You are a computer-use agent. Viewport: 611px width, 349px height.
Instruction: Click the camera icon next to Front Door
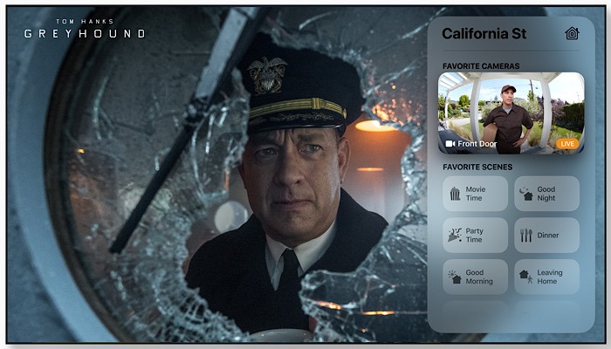click(x=450, y=144)
